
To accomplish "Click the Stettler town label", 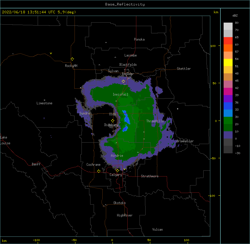I will point(184,69).
